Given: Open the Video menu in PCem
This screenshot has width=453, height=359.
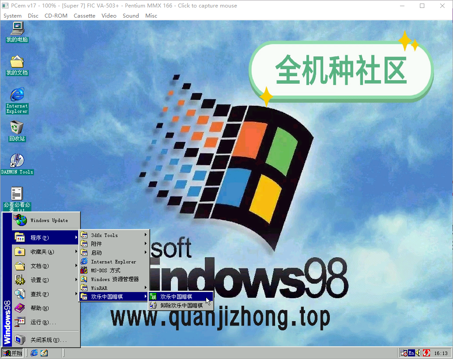Looking at the screenshot, I should click(109, 15).
